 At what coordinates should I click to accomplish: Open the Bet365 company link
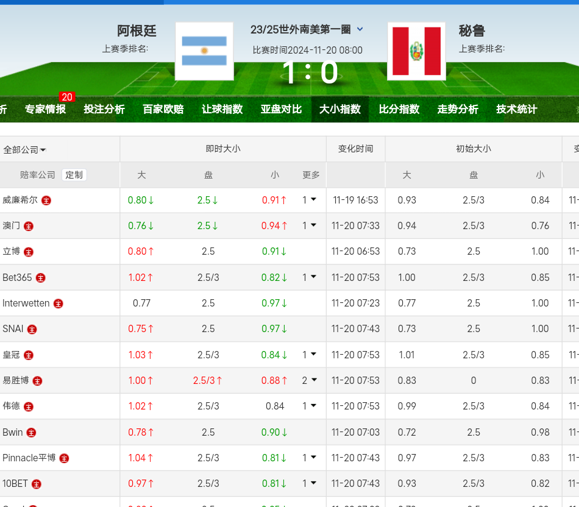tap(17, 277)
